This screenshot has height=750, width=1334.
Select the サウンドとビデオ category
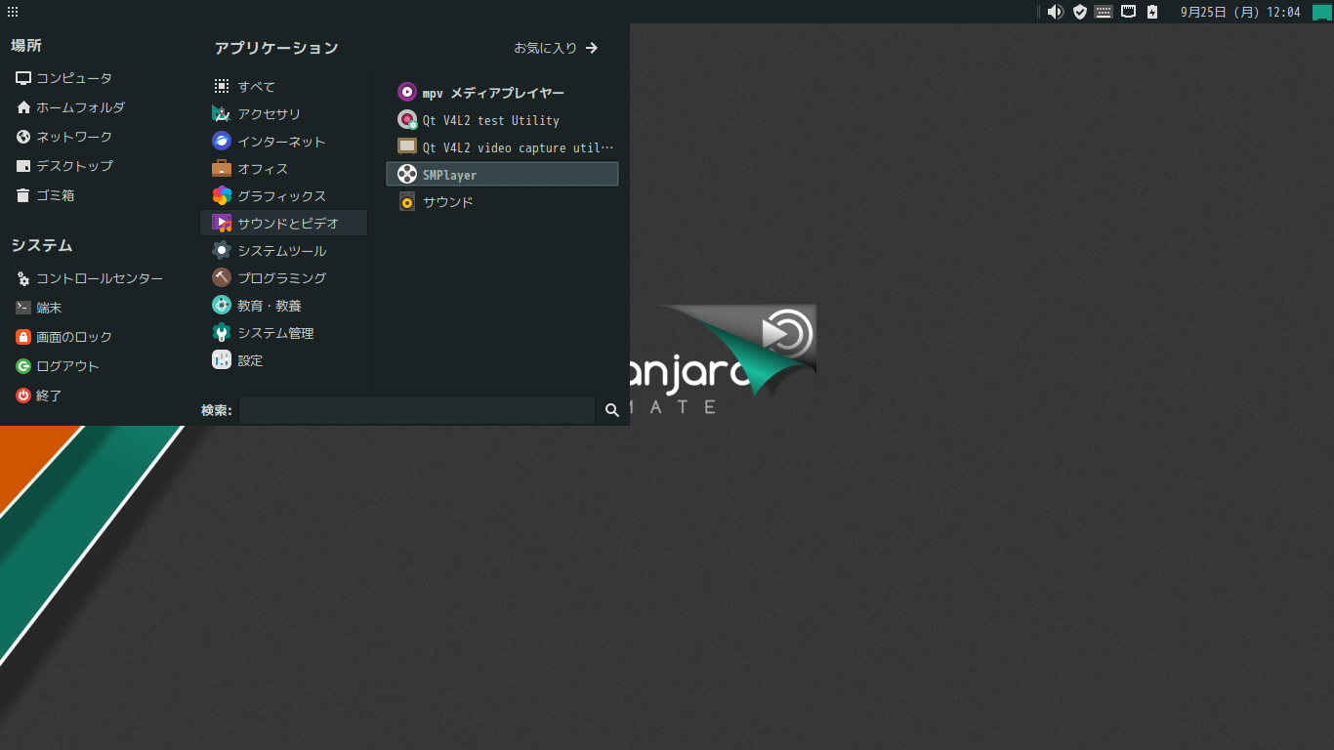click(283, 223)
